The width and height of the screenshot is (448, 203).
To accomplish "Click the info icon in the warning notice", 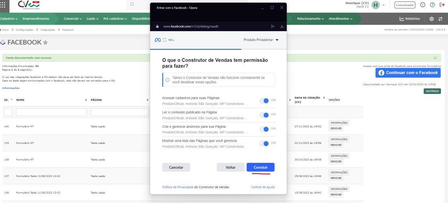I will (x=167, y=80).
